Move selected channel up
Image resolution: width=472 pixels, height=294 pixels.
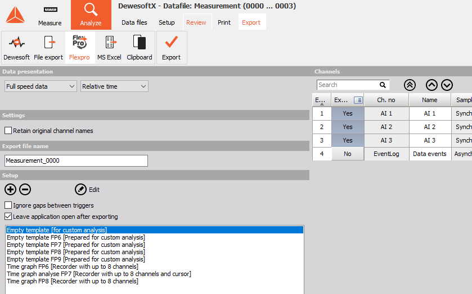tap(431, 85)
